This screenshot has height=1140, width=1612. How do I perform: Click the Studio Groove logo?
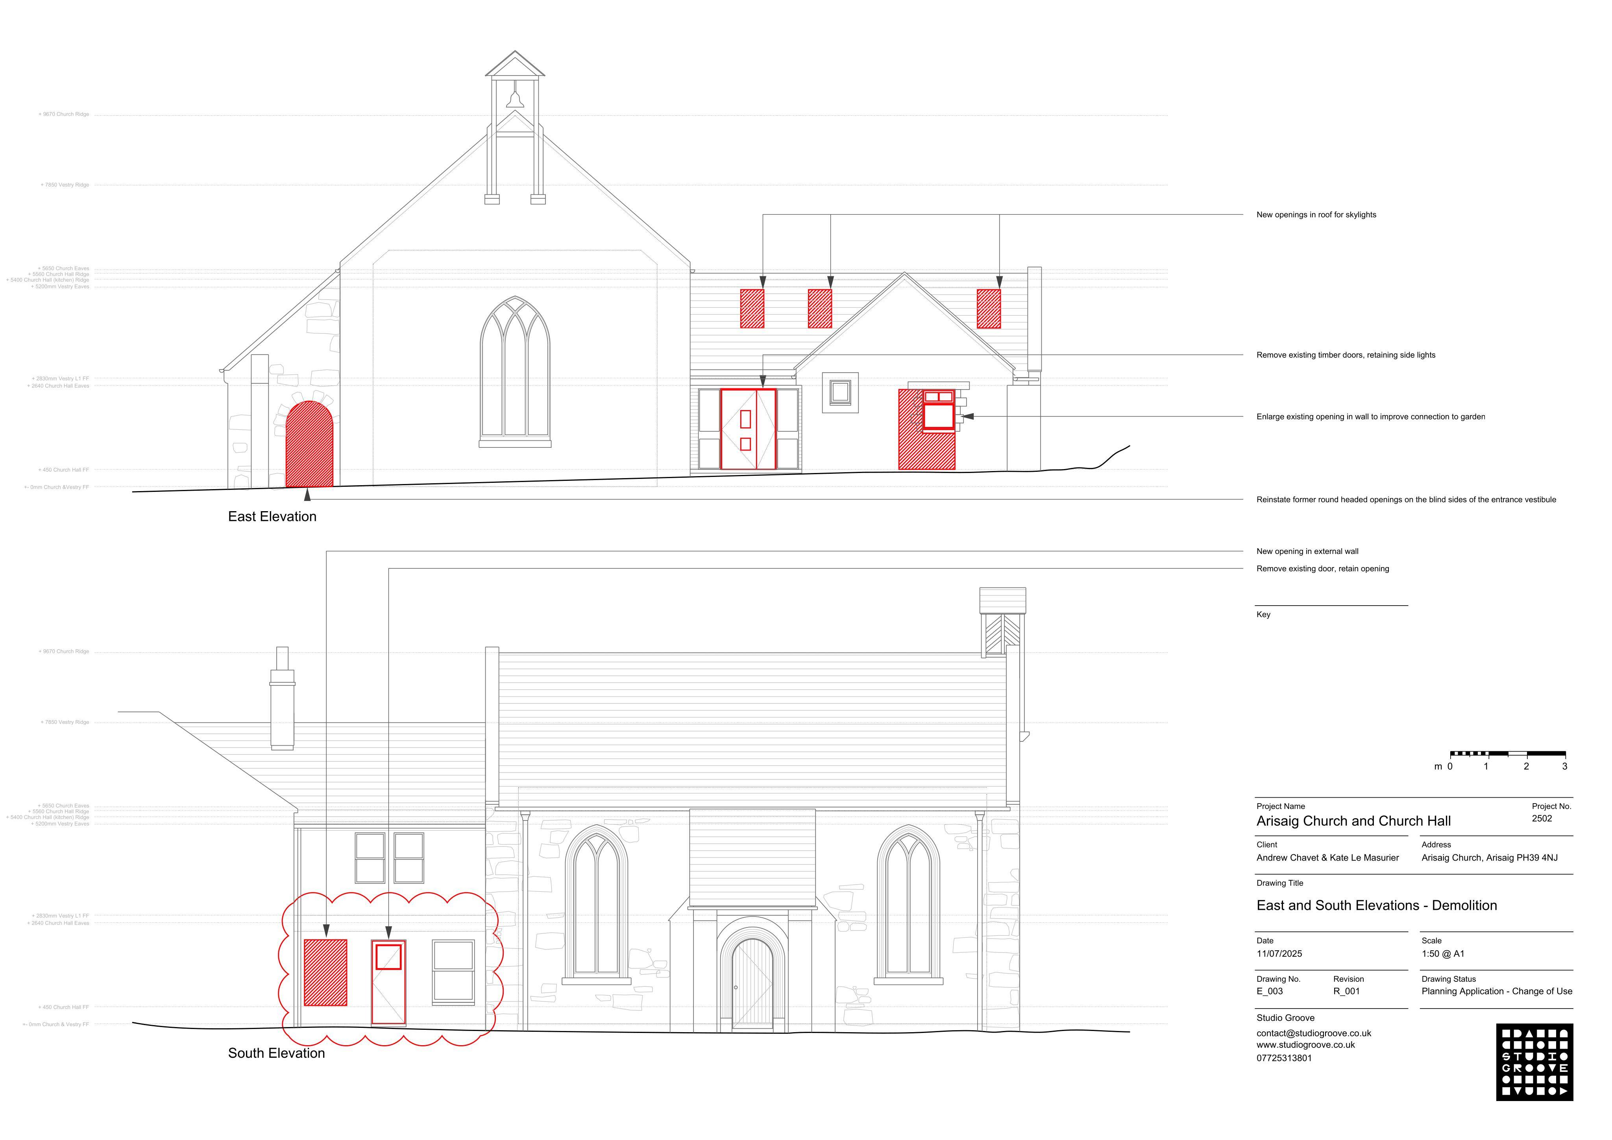point(1535,1063)
